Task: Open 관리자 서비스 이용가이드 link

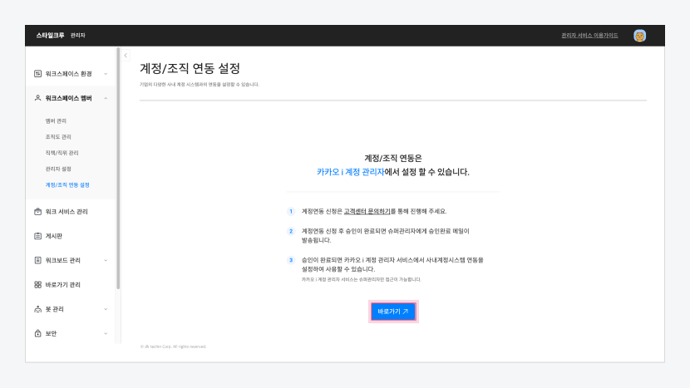Action: pyautogui.click(x=589, y=36)
